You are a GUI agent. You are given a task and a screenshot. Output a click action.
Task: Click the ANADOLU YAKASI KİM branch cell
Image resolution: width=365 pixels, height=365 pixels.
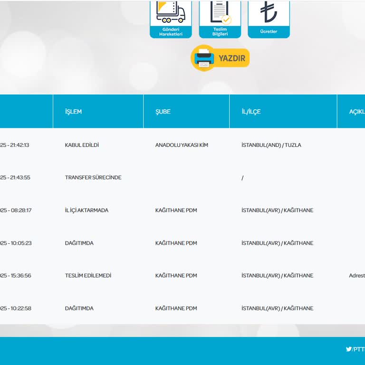coord(182,145)
